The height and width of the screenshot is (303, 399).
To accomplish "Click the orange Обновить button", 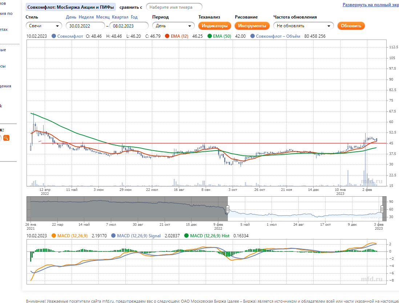I will (351, 26).
